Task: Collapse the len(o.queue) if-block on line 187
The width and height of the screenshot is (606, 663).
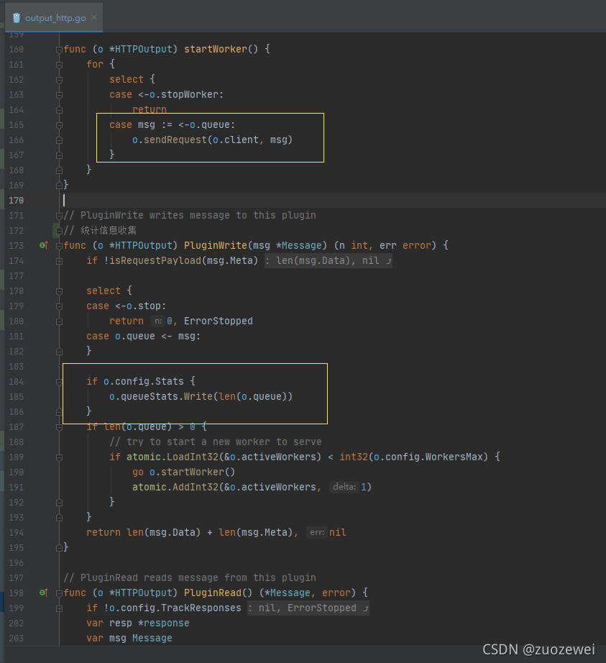Action: [x=59, y=427]
